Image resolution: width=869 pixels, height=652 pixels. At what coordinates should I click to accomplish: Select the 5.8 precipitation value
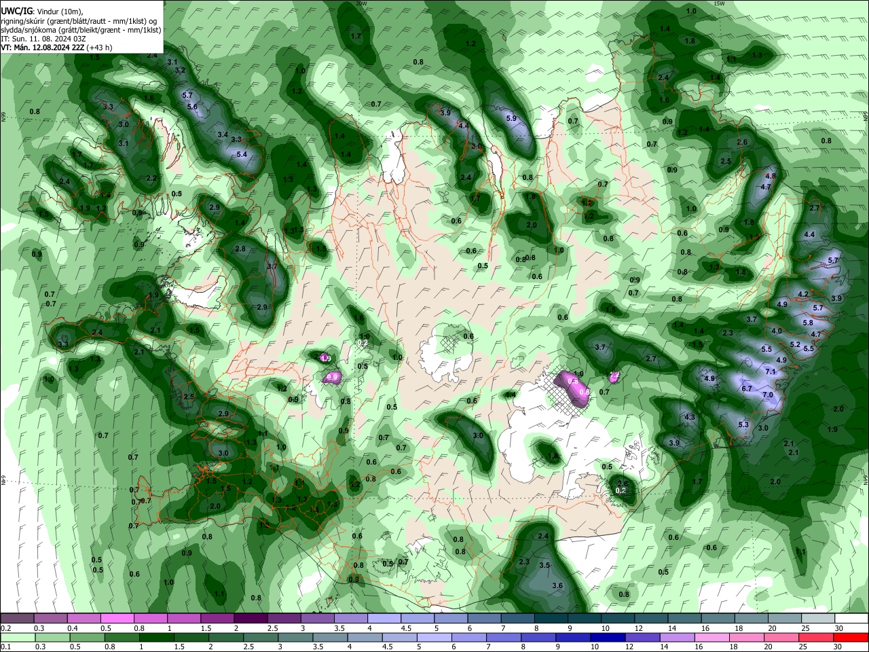[x=808, y=323]
